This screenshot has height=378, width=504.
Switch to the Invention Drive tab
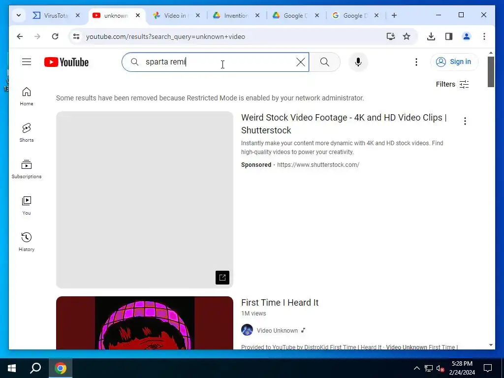coord(236,15)
